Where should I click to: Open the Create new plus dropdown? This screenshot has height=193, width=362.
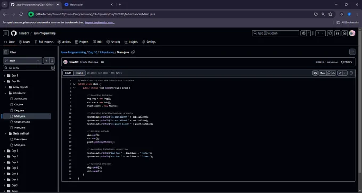click(x=320, y=33)
